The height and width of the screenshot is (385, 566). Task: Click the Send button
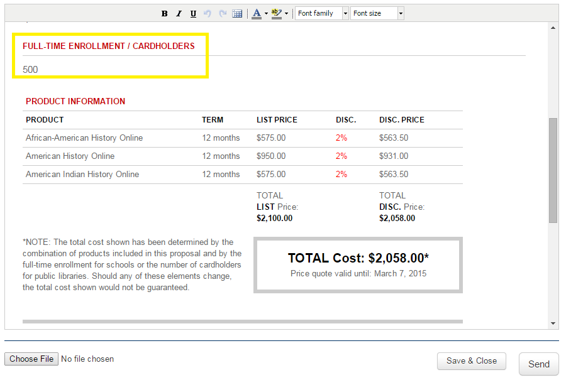click(x=538, y=364)
